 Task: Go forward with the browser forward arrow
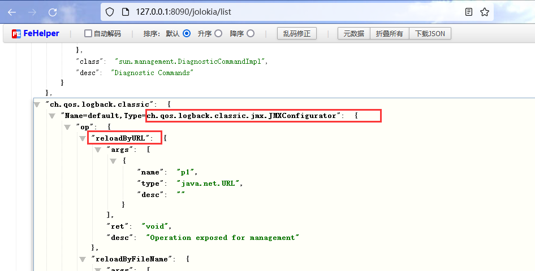click(32, 12)
